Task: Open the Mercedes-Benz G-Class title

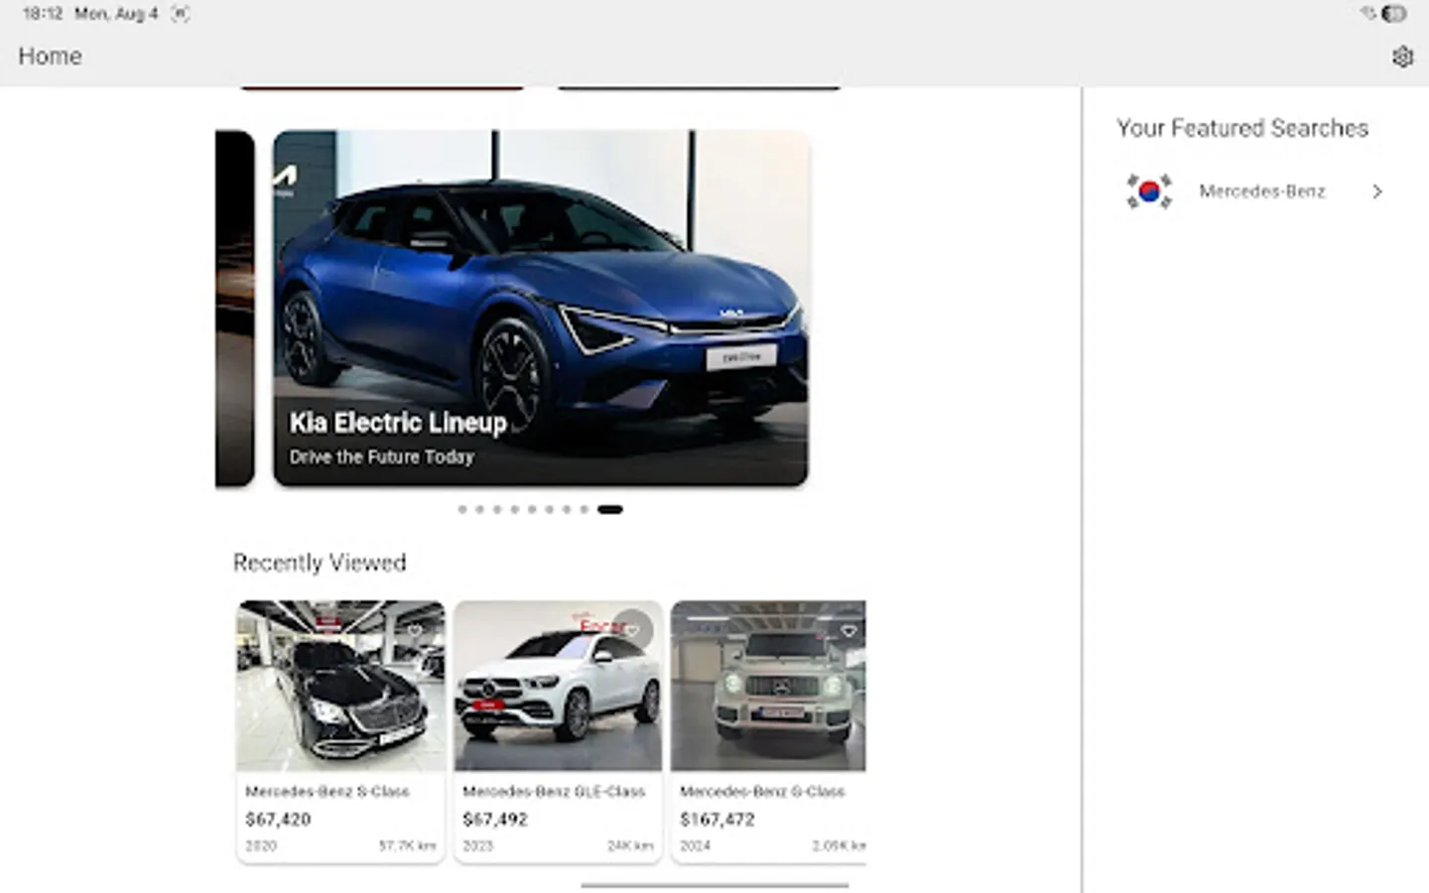Action: tap(762, 791)
